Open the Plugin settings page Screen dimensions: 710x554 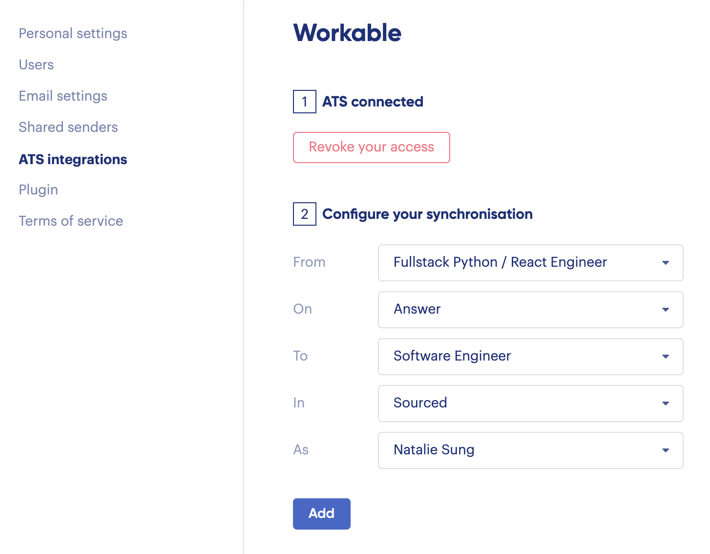point(38,190)
